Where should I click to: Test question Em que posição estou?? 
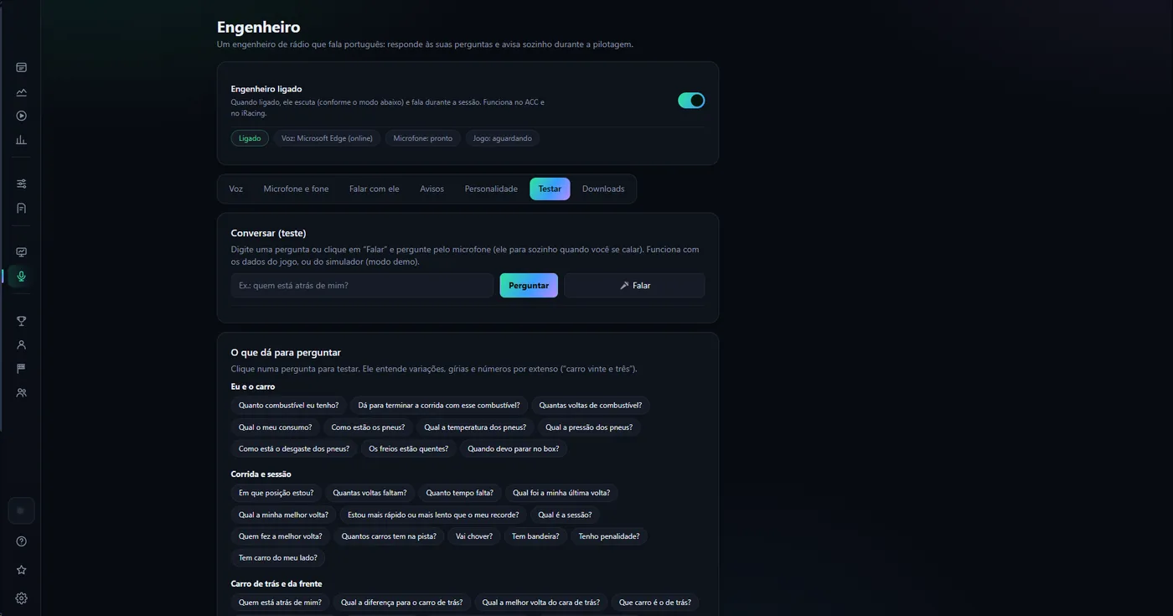pyautogui.click(x=276, y=494)
